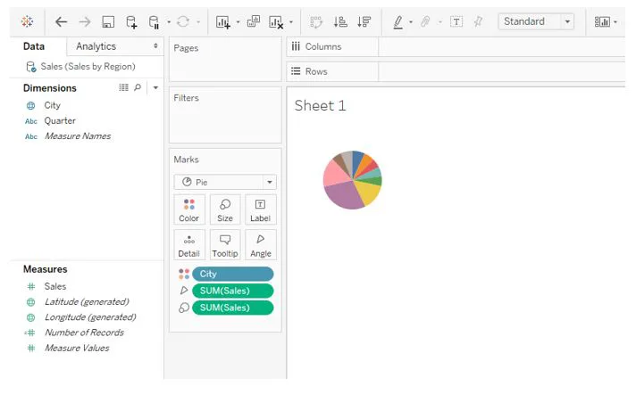Toggle Show Mark Labels T icon
Image resolution: width=636 pixels, height=394 pixels.
point(456,21)
